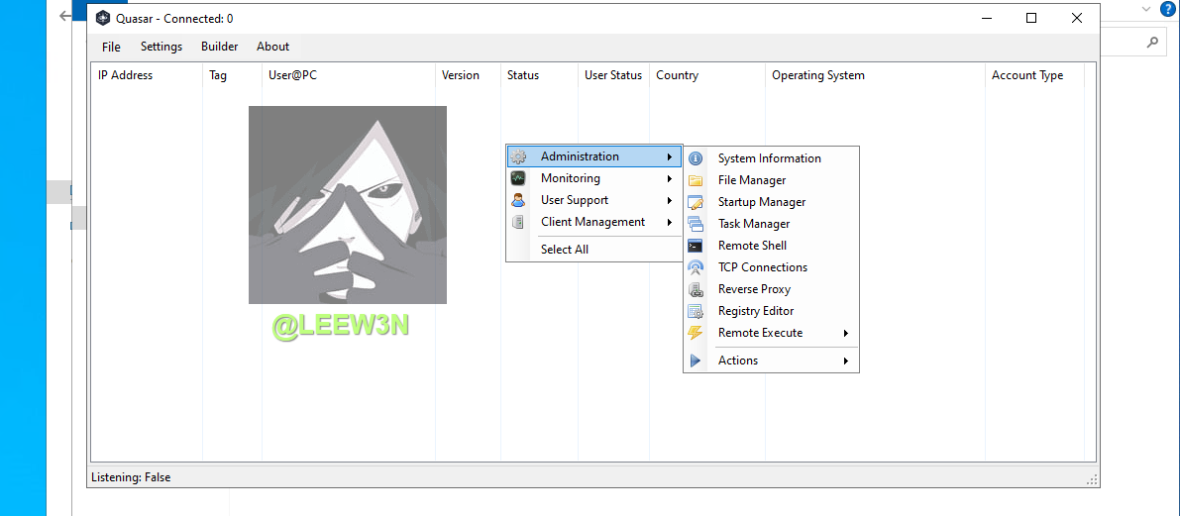Open the Builder menu
This screenshot has height=516, width=1180.
click(219, 47)
